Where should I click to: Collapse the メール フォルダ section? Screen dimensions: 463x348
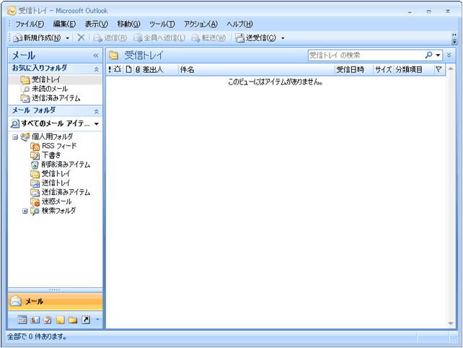pos(96,111)
